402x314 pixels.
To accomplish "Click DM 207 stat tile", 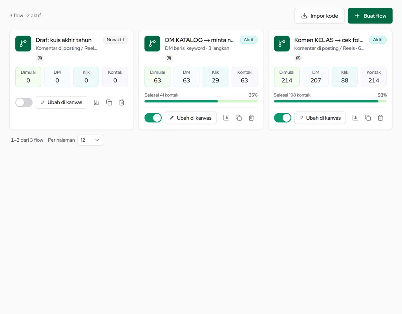I will pos(316,77).
